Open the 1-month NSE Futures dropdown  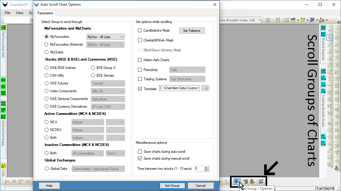(108, 84)
